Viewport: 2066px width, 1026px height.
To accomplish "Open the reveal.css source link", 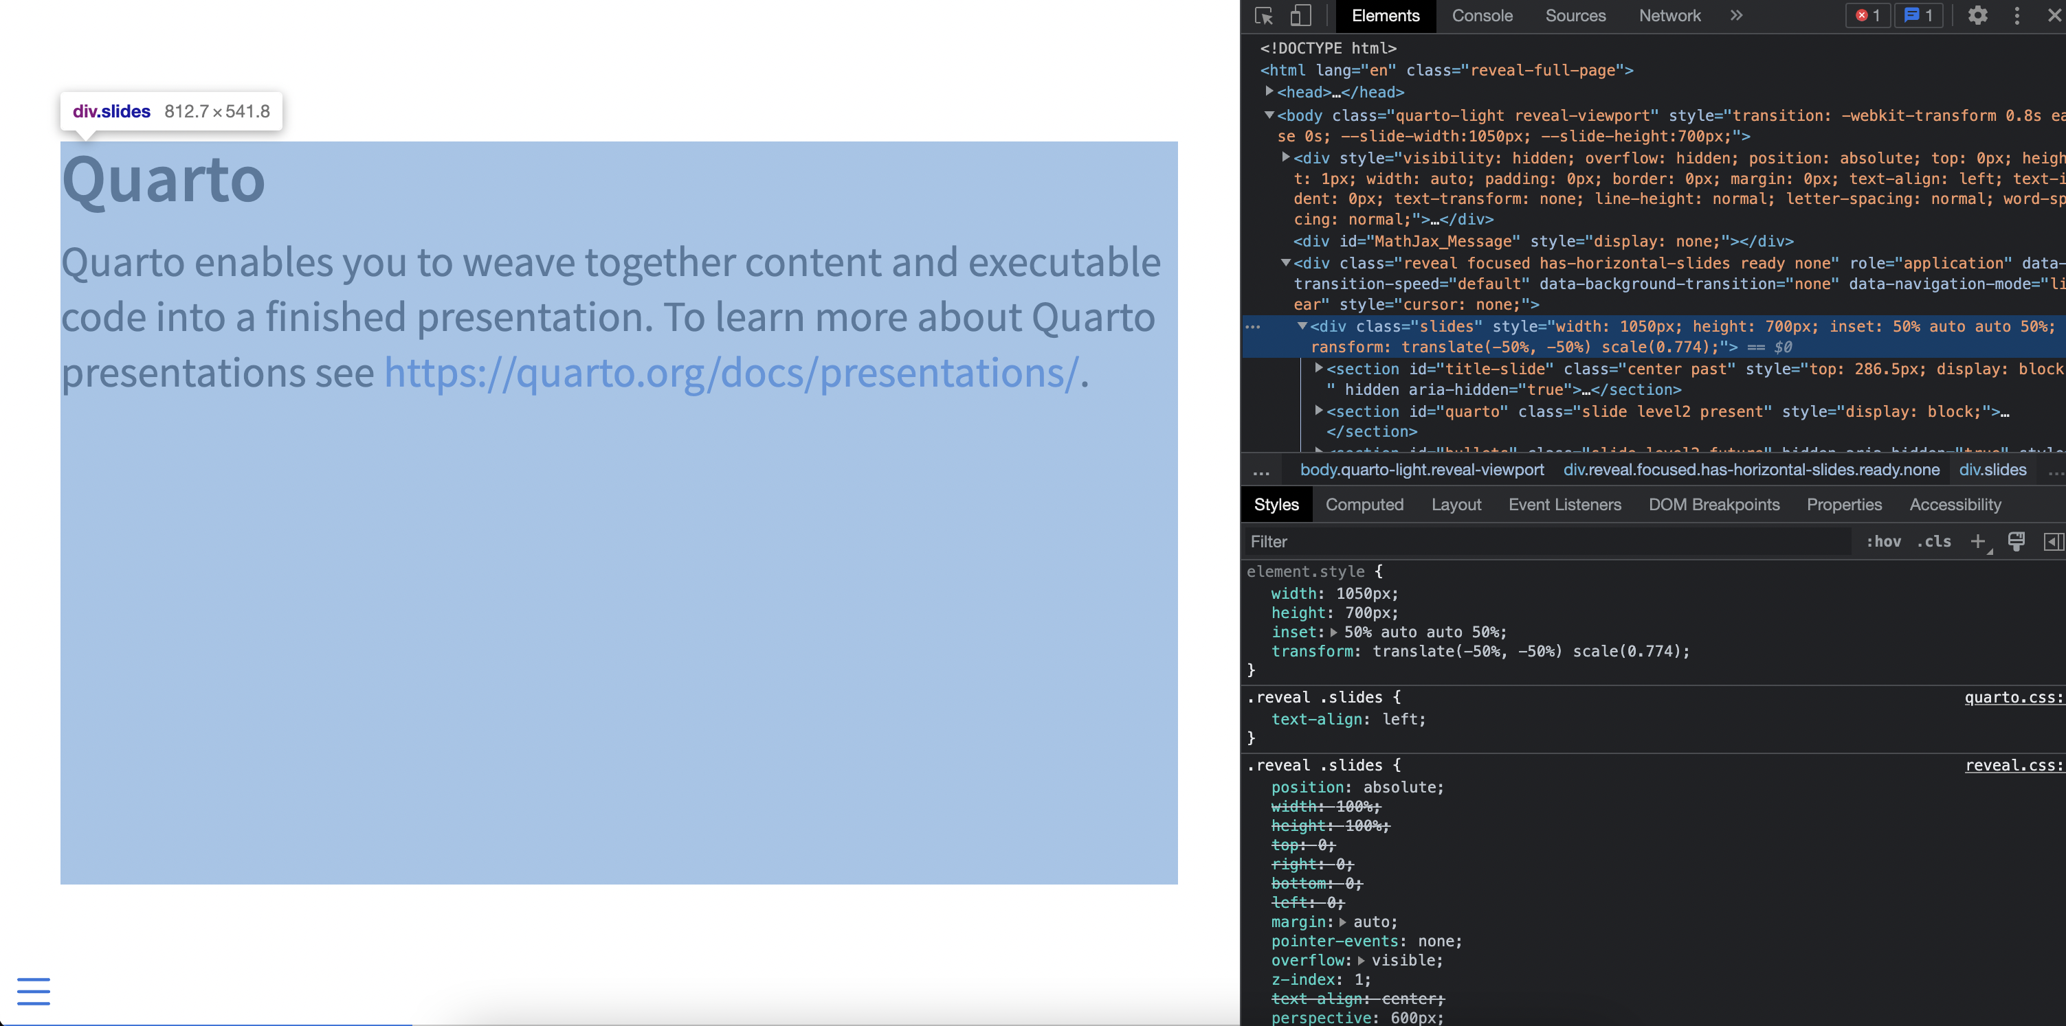I will tap(2013, 766).
